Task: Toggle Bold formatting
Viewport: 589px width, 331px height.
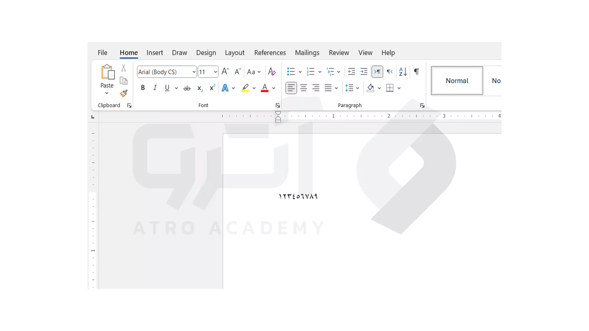Action: pos(143,88)
